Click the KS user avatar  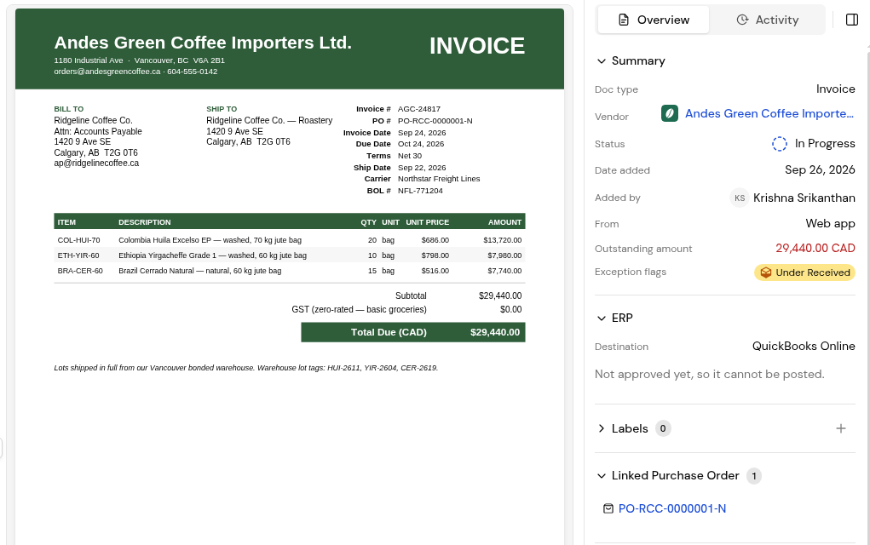click(x=740, y=198)
